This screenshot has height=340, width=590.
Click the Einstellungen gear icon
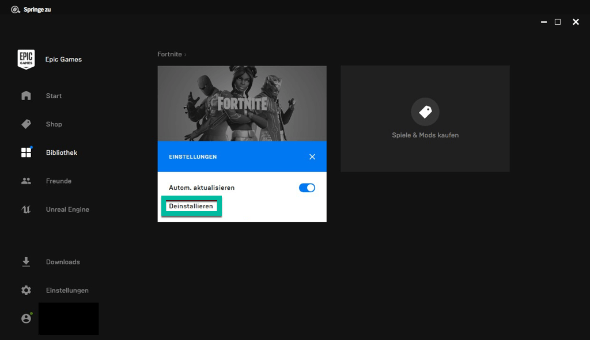click(26, 290)
